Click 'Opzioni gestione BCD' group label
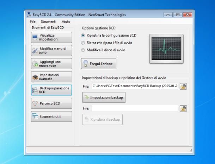The width and height of the screenshot is (215, 164). click(x=99, y=28)
